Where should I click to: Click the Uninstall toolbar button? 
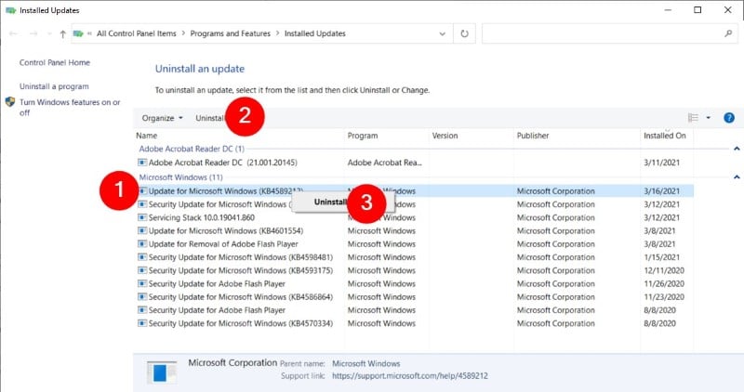click(210, 118)
